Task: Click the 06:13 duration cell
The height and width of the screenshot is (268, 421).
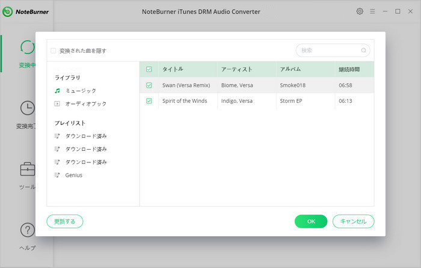Action: pos(354,101)
